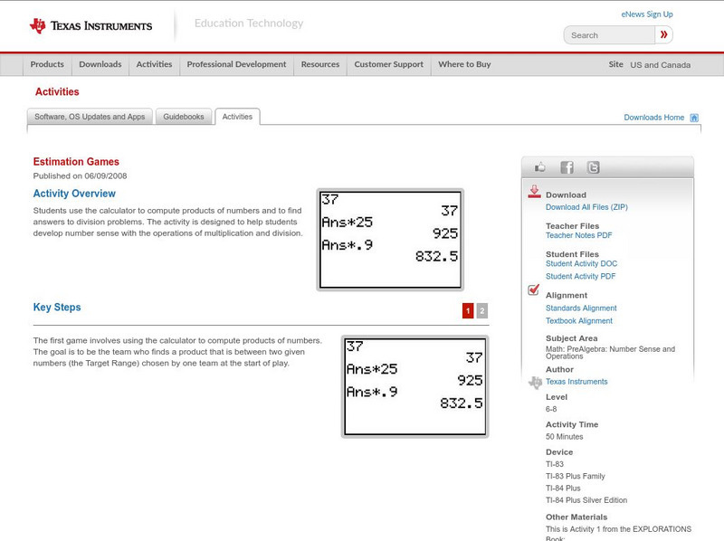
Task: Click the home icon beside Downloads Home
Action: pyautogui.click(x=694, y=118)
